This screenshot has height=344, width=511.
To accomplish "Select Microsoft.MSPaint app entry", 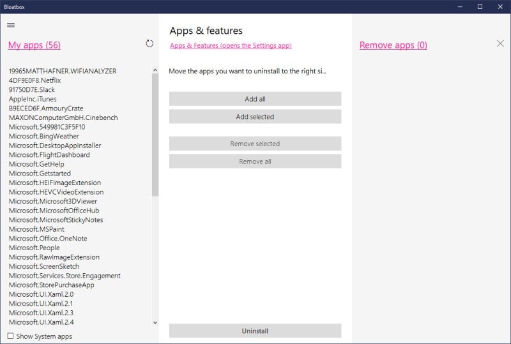I will [36, 229].
